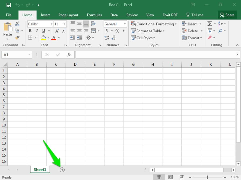Toggle Bottom Align button

86,24
